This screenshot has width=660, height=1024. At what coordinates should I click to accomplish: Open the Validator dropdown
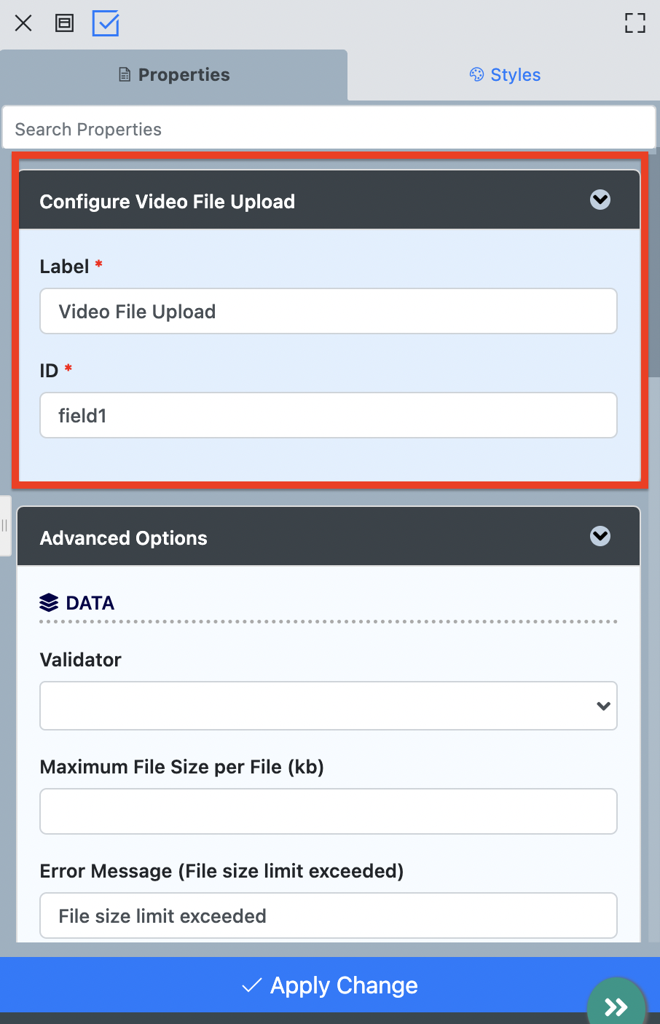[329, 706]
